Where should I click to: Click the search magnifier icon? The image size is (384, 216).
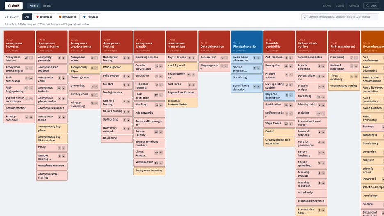(x=305, y=17)
